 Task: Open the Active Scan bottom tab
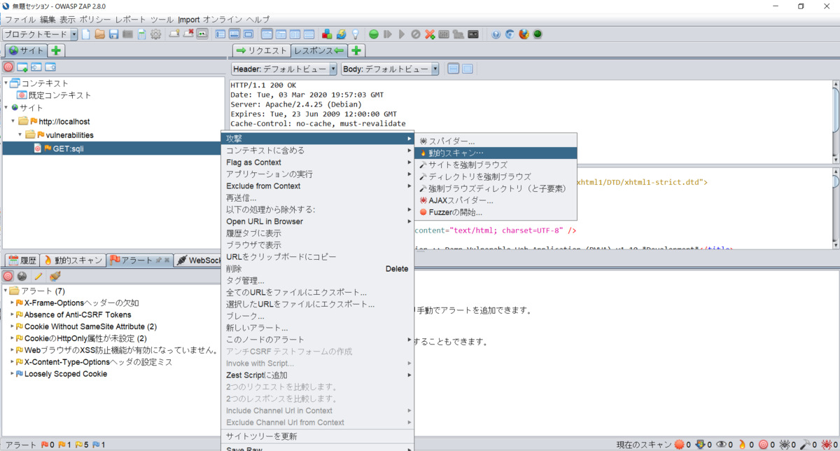pos(73,260)
